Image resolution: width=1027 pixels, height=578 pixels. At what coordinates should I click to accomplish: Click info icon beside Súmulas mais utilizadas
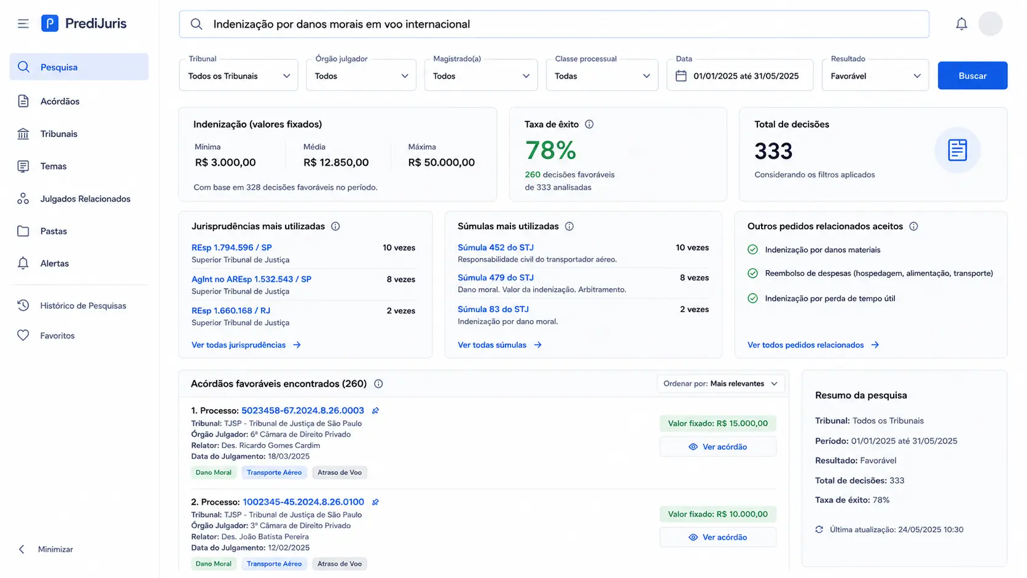point(569,226)
